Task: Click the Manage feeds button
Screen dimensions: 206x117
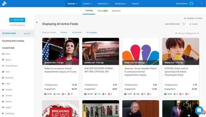Action: tap(27, 34)
